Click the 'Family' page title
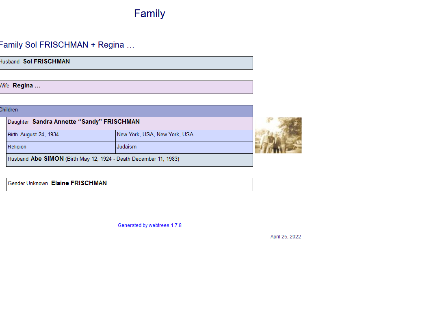444x321 pixels. (x=149, y=14)
